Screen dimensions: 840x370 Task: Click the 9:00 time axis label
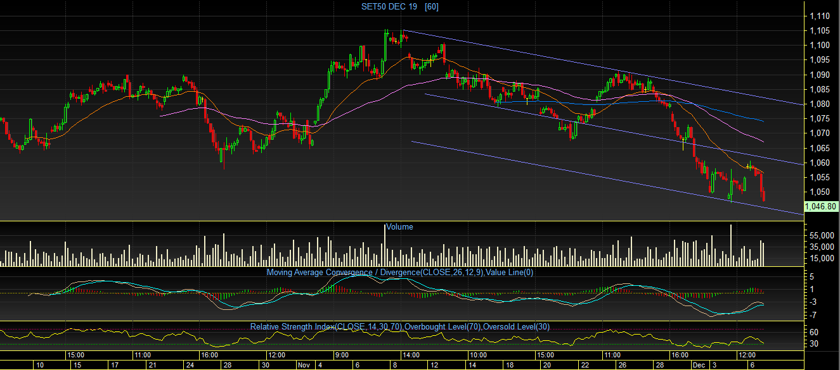[x=342, y=354]
